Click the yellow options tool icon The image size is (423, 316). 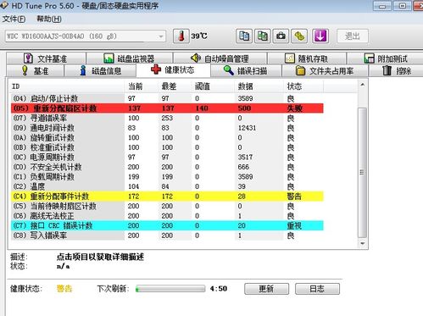coord(299,36)
